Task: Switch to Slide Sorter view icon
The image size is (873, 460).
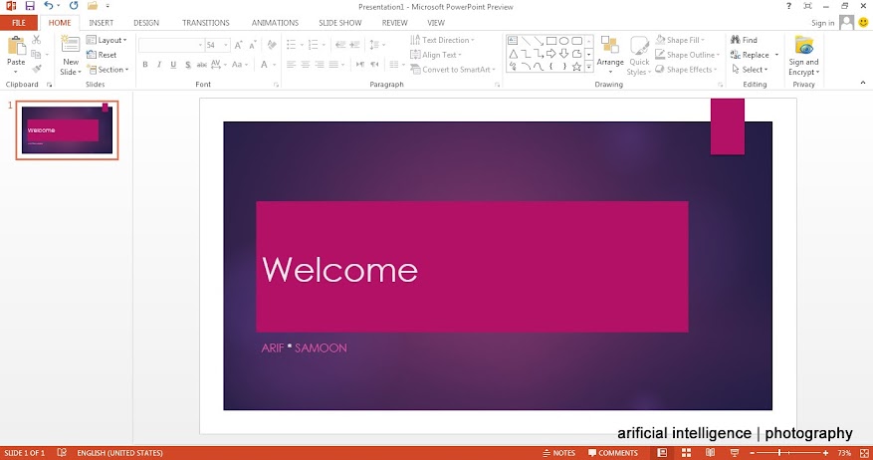Action: 686,453
